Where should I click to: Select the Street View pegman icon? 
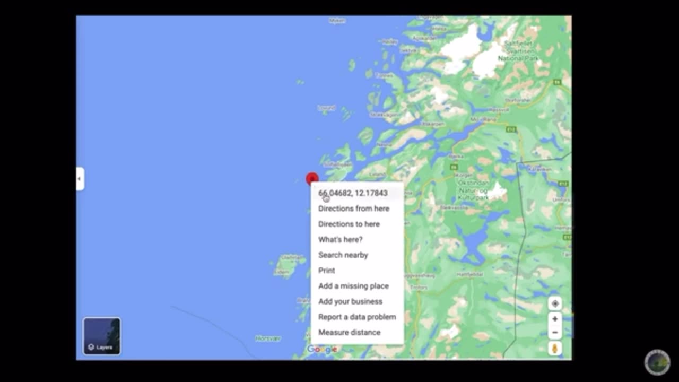[x=555, y=349]
